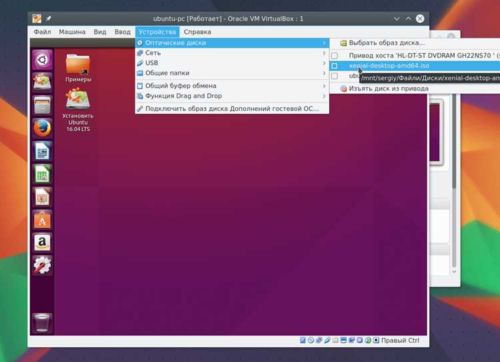Expand Функция Drag and Drop submenu
The height and width of the screenshot is (362, 500).
[x=232, y=96]
